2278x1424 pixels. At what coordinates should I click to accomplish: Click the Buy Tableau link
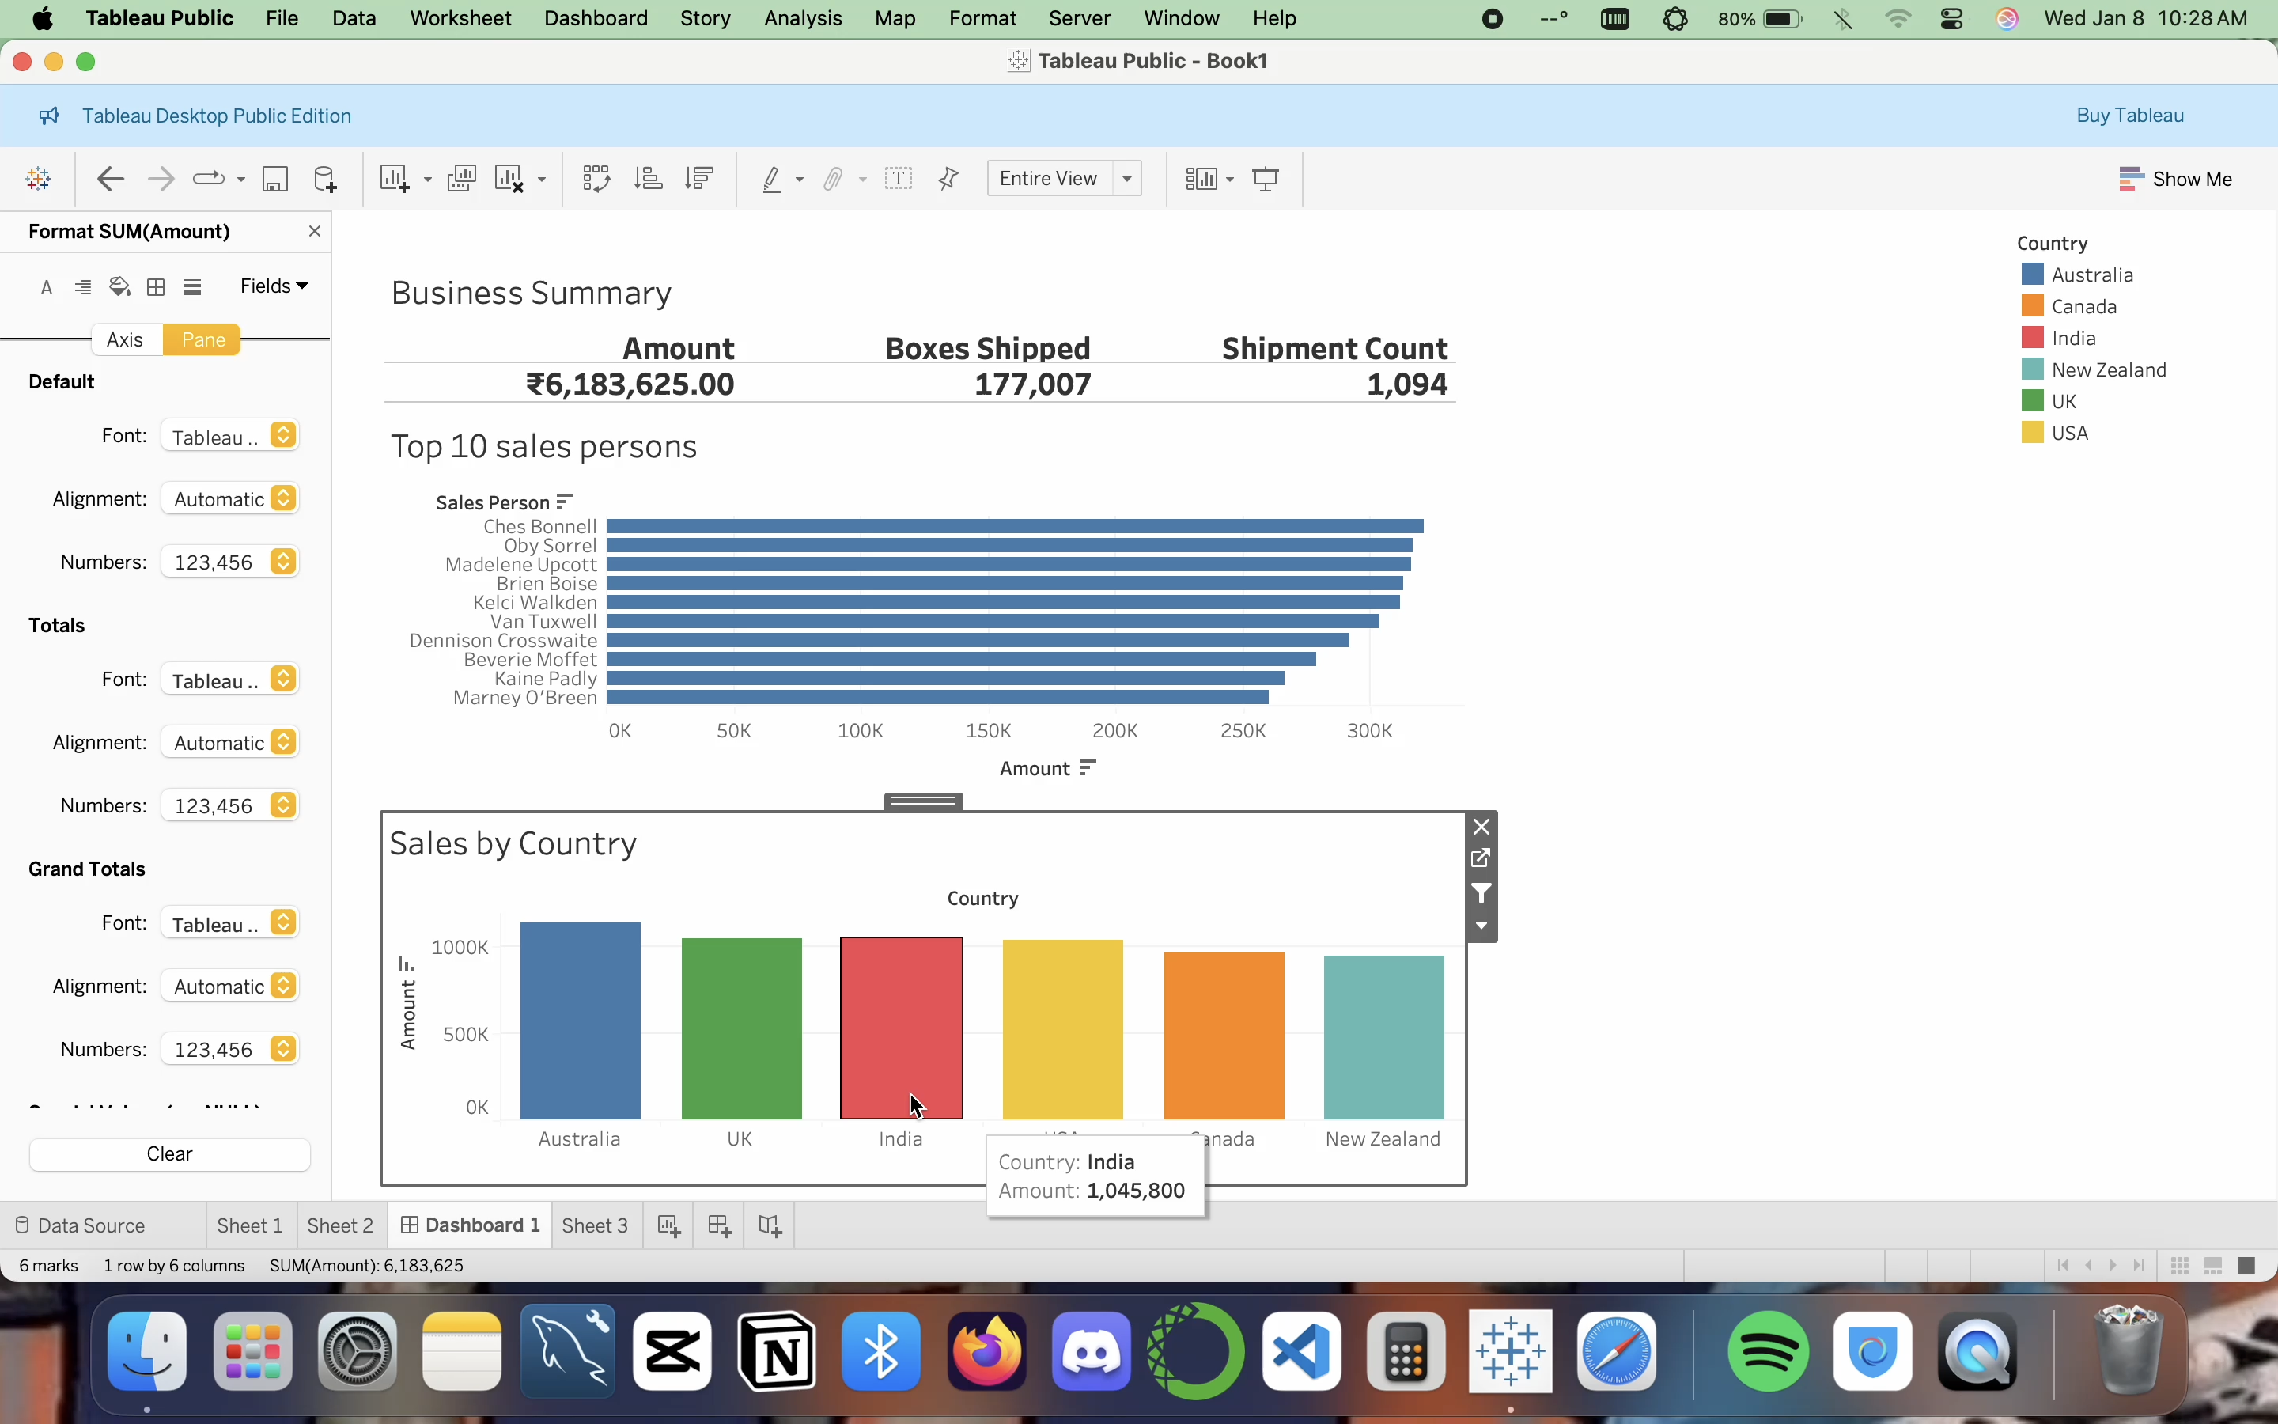[x=2130, y=115]
